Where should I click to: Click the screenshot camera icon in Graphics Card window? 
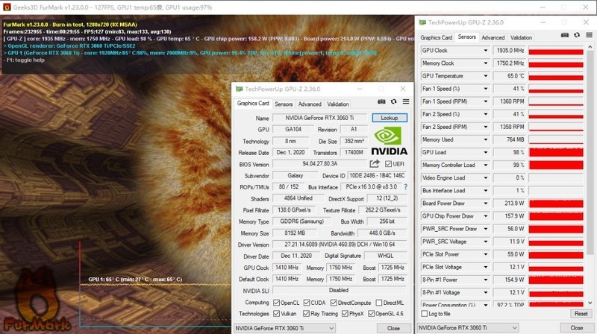tap(381, 101)
